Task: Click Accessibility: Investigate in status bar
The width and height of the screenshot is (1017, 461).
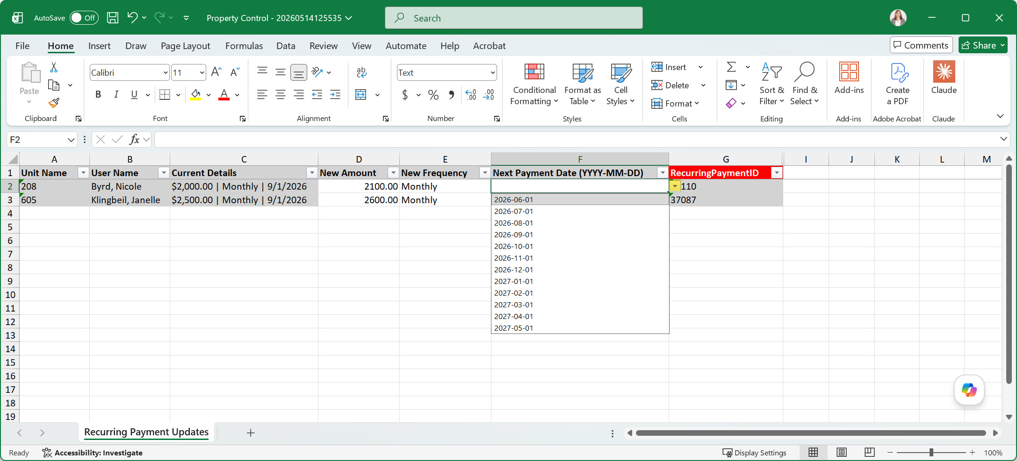Action: coord(92,453)
